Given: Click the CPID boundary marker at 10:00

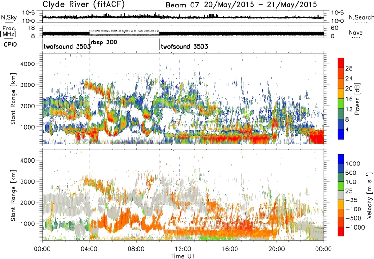Looking at the screenshot, I should [159, 43].
